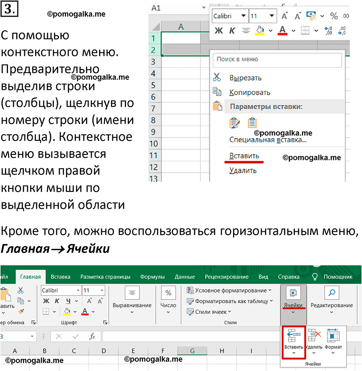Click paste values clipboard icon
Viewport: 362px width, 371px height.
click(252, 123)
